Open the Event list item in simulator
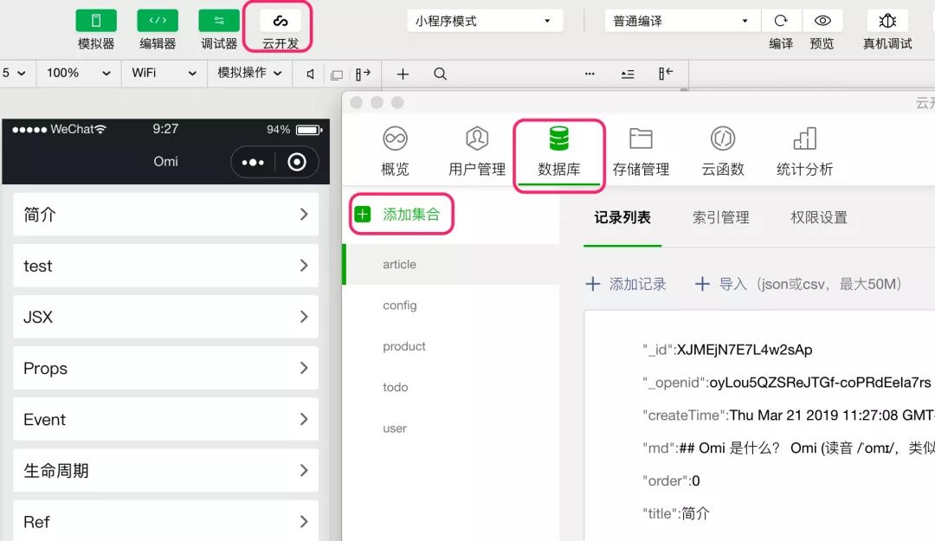The image size is (935, 541). pos(165,419)
